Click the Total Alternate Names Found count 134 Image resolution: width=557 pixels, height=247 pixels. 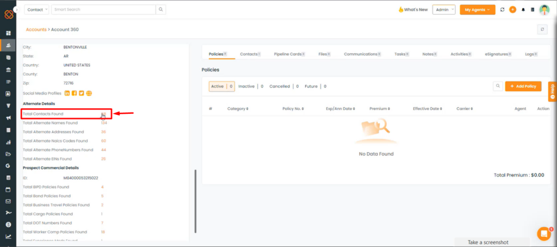click(x=104, y=123)
